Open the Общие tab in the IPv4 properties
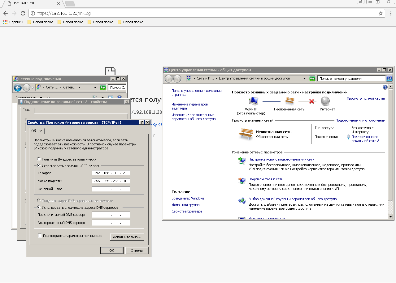This screenshot has height=283, width=396. [x=37, y=131]
